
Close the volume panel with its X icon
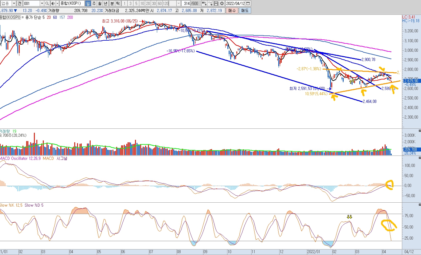[419, 131]
